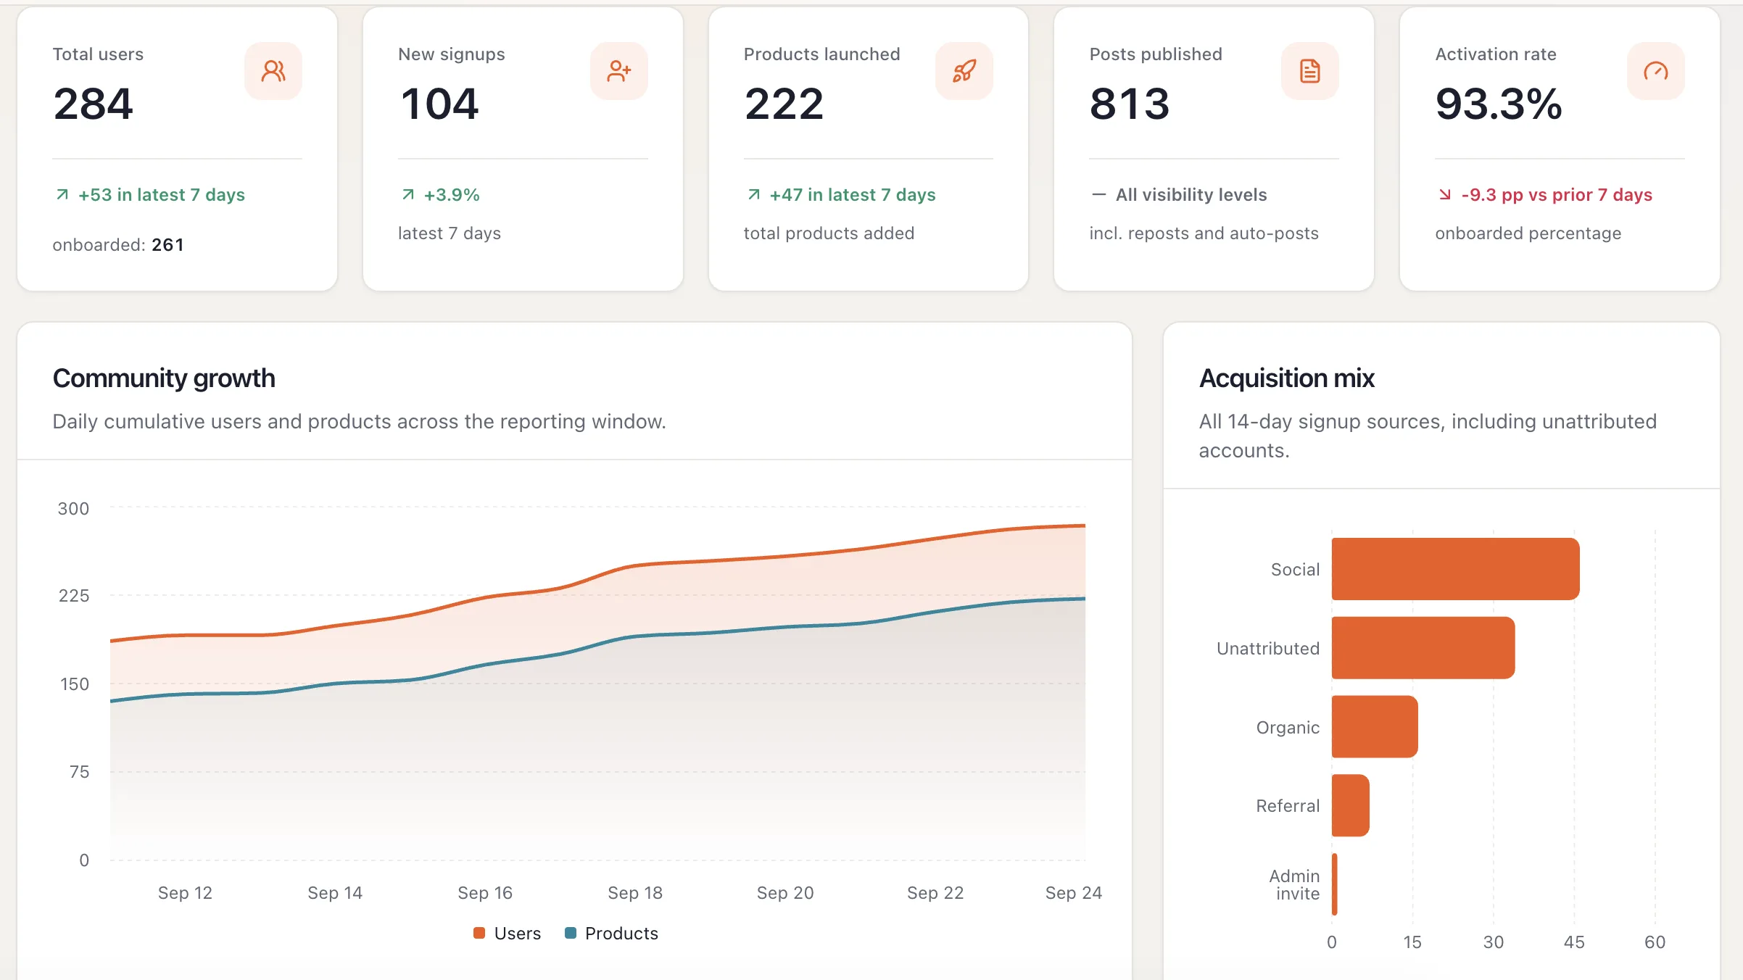The image size is (1743, 980).
Task: Click the Social category label
Action: (1295, 570)
